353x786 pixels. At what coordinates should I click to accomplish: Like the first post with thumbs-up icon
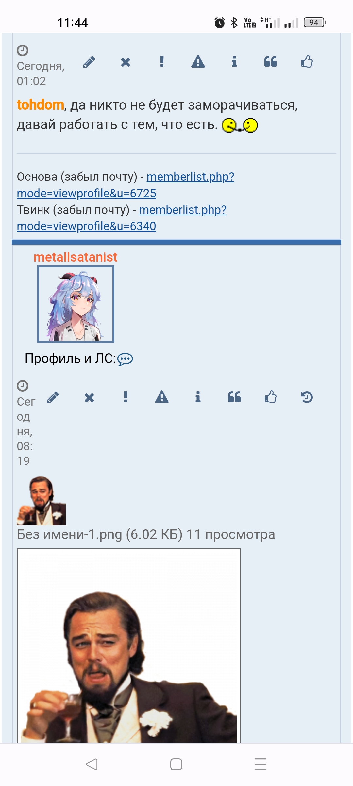tap(307, 62)
